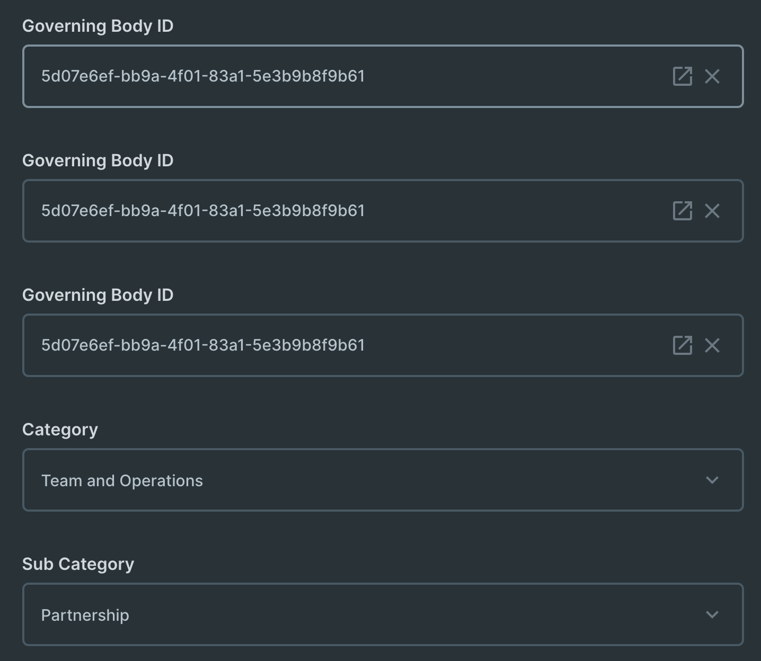761x661 pixels.
Task: Click the external link icon on second Governing Body ID
Action: coord(683,211)
